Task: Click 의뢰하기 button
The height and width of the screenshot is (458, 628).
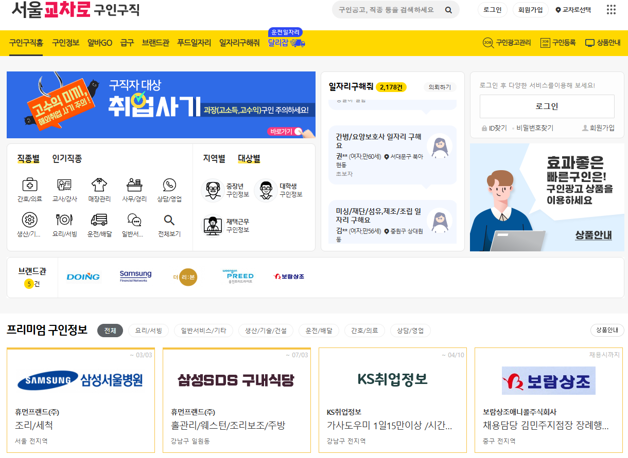Action: (440, 87)
